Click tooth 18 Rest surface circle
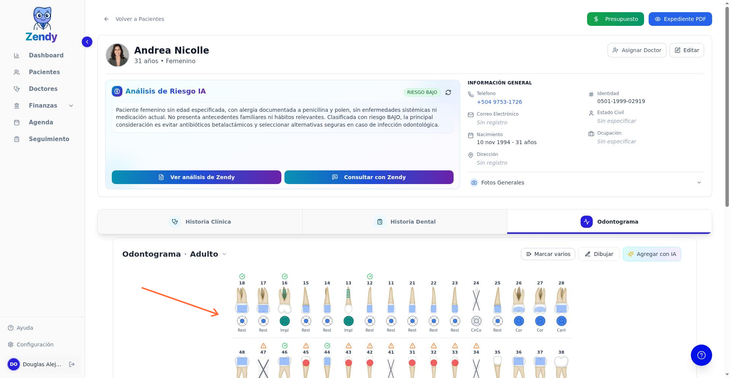The height and width of the screenshot is (378, 730). coord(242,321)
